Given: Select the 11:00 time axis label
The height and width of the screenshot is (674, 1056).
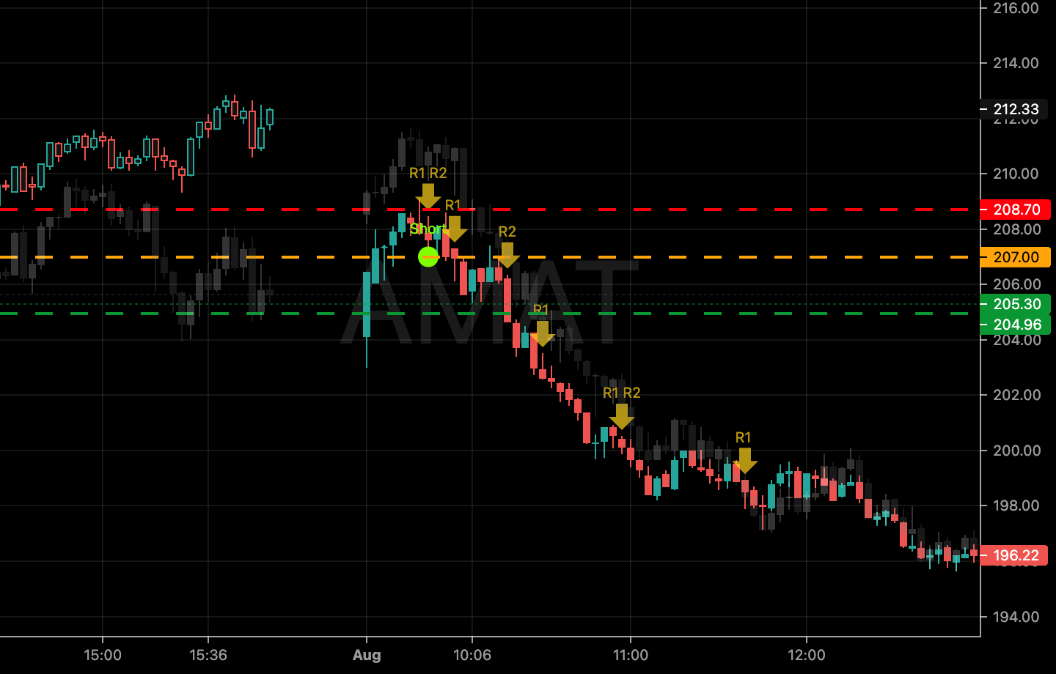Looking at the screenshot, I should click(x=631, y=654).
